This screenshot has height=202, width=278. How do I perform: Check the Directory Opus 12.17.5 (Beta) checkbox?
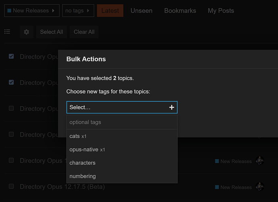pyautogui.click(x=11, y=186)
